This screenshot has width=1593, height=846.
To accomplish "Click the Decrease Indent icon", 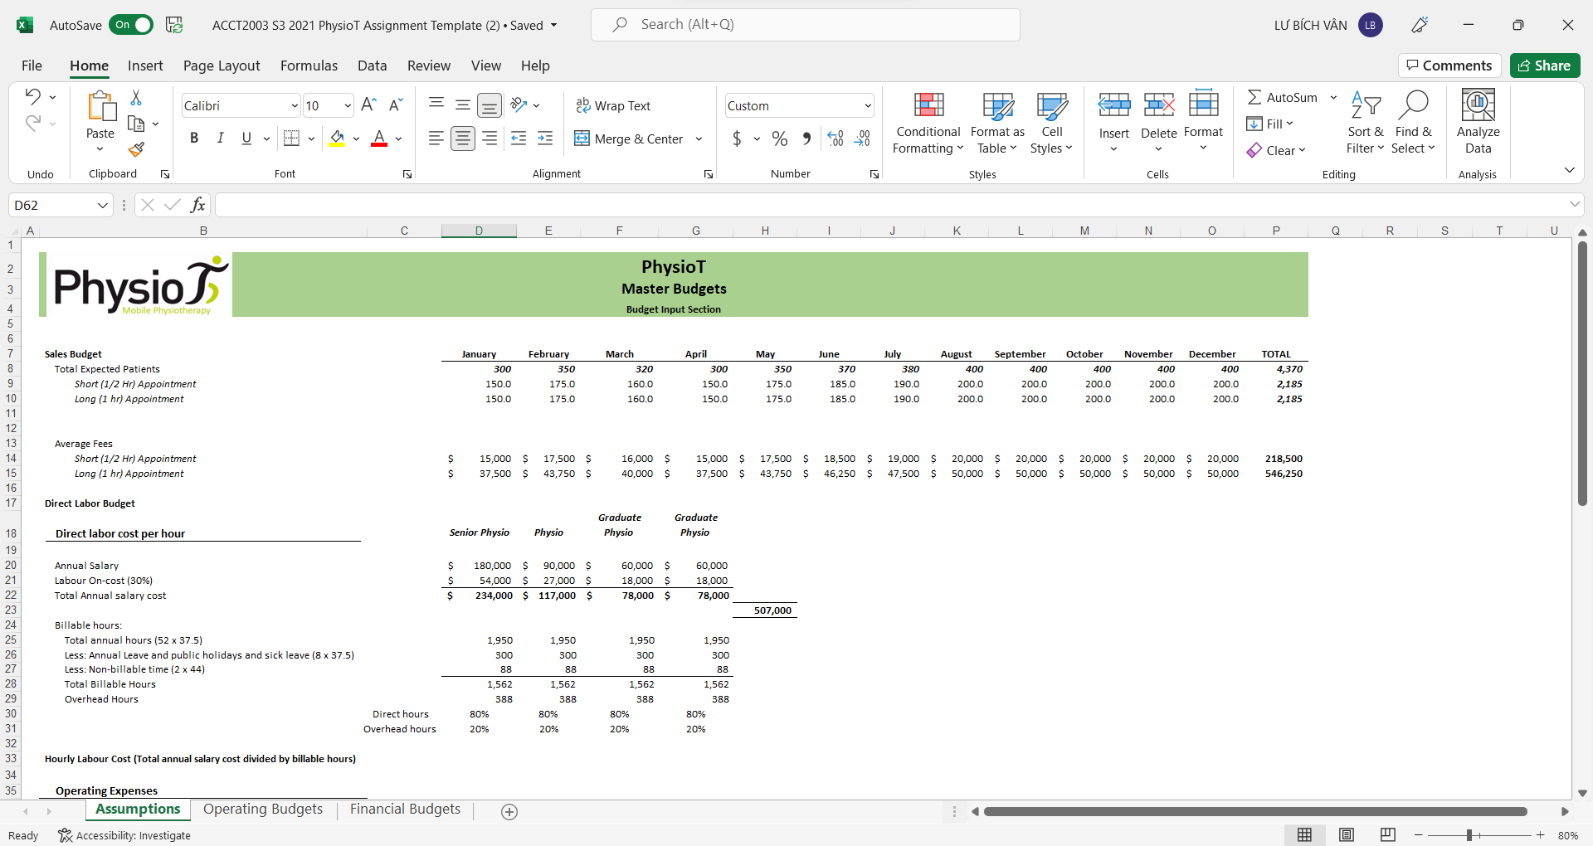I will coord(519,139).
